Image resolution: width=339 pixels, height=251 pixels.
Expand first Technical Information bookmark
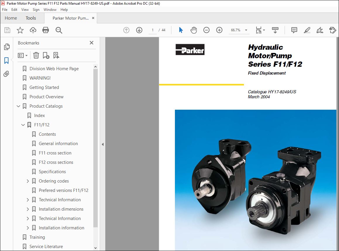pos(28,200)
